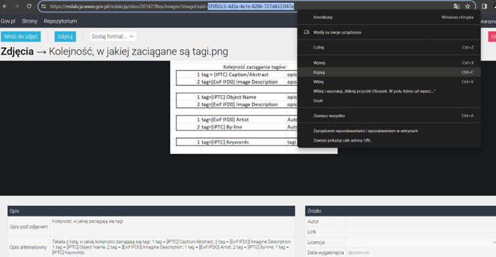Reload the page with the refresh icon
Image resolution: width=496 pixels, height=257 pixels.
tap(29, 6)
